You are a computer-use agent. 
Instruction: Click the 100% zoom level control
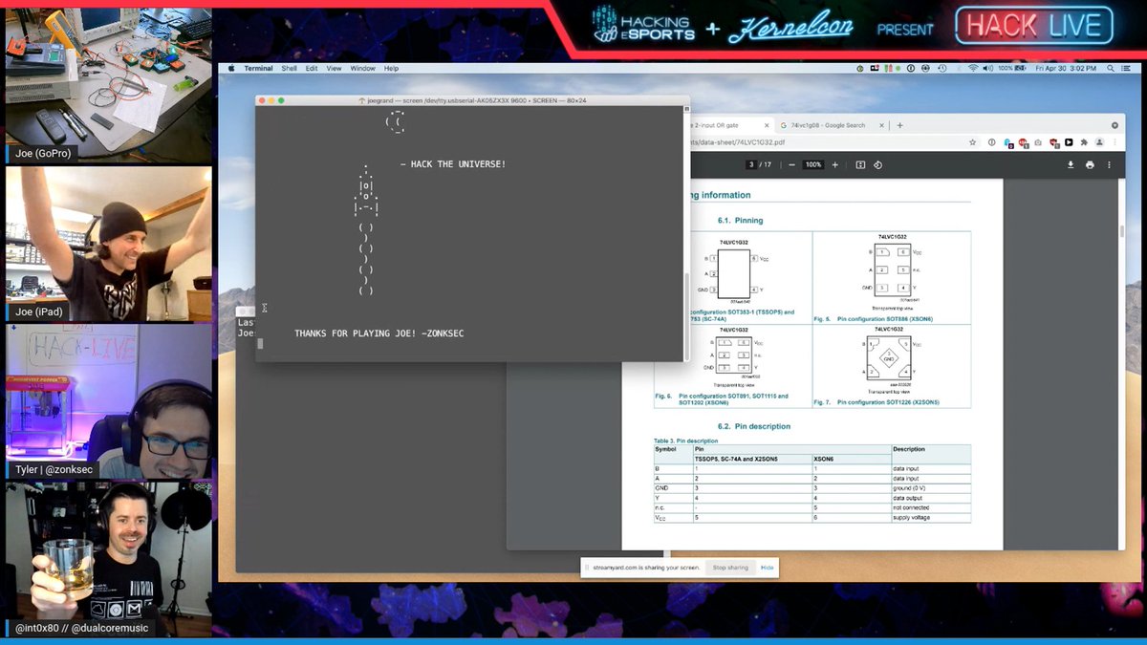(812, 163)
